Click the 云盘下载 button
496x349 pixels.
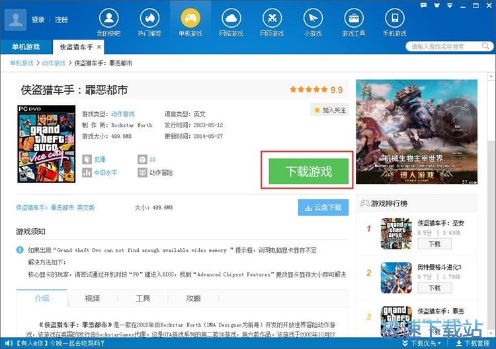click(323, 207)
